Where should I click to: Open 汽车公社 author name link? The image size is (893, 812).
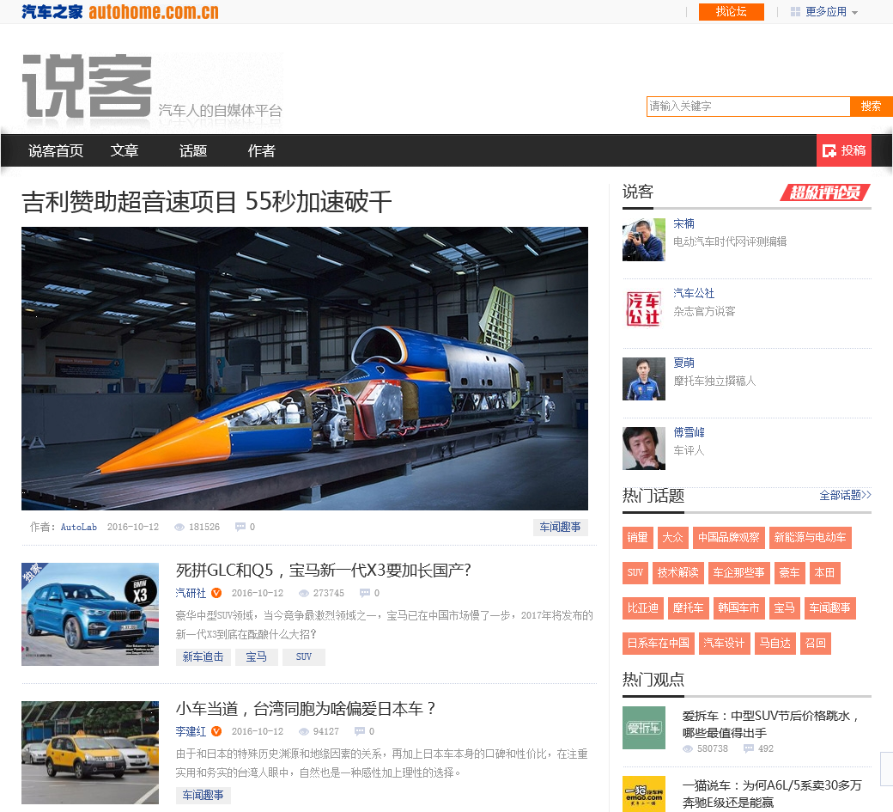click(x=694, y=294)
